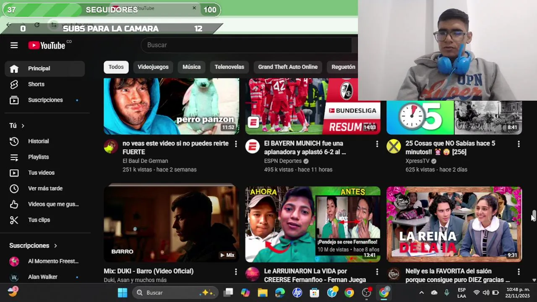Click XpressTV channel name
The height and width of the screenshot is (302, 537).
[x=417, y=161]
